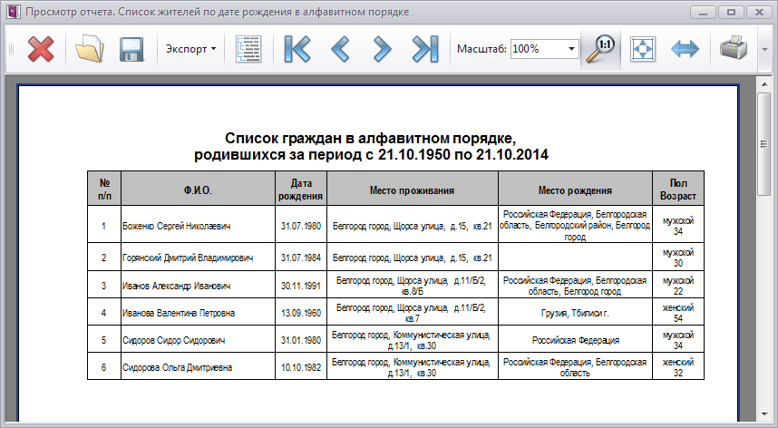Click the vertical scrollbar up arrow
This screenshot has height=428, width=778.
764,85
